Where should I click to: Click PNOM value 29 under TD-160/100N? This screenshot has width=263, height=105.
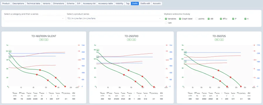point(41,99)
